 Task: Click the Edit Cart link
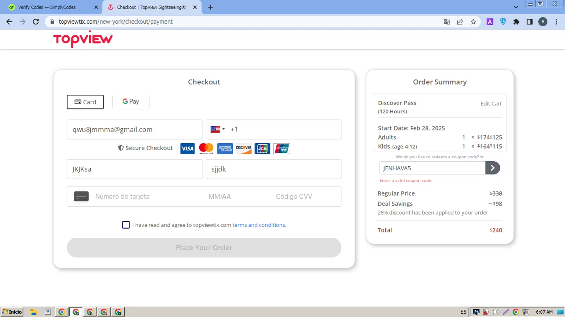click(491, 103)
